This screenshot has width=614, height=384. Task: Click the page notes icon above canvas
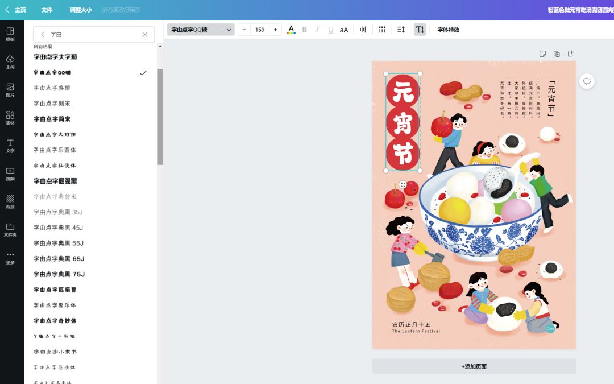542,53
